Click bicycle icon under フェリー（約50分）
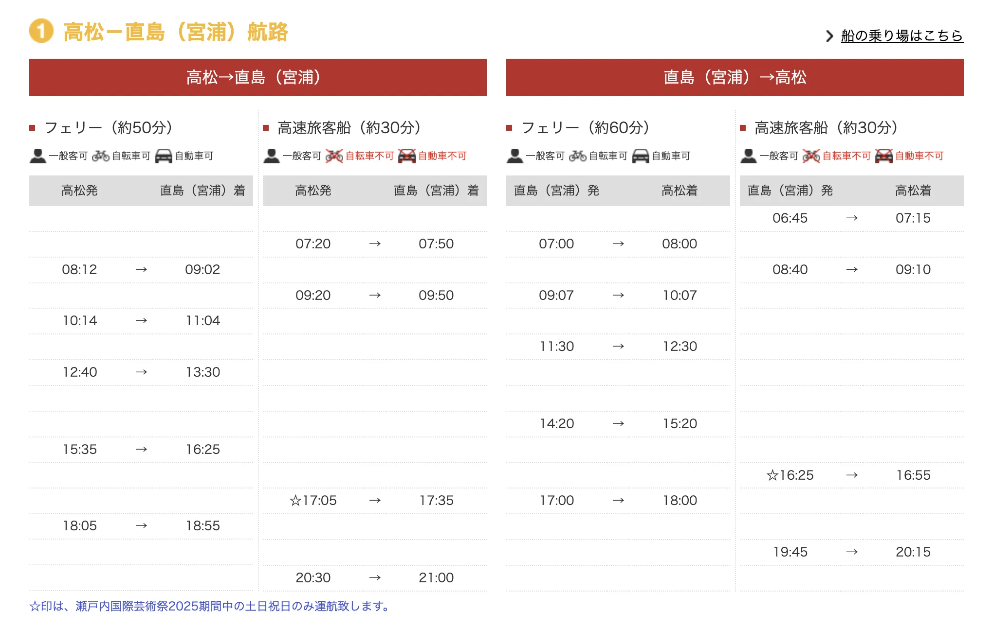This screenshot has height=628, width=992. [x=101, y=156]
